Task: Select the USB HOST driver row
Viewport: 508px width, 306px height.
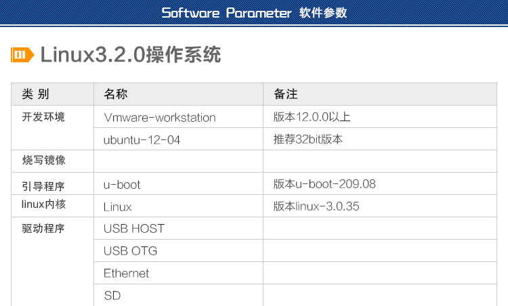Action: (x=133, y=229)
